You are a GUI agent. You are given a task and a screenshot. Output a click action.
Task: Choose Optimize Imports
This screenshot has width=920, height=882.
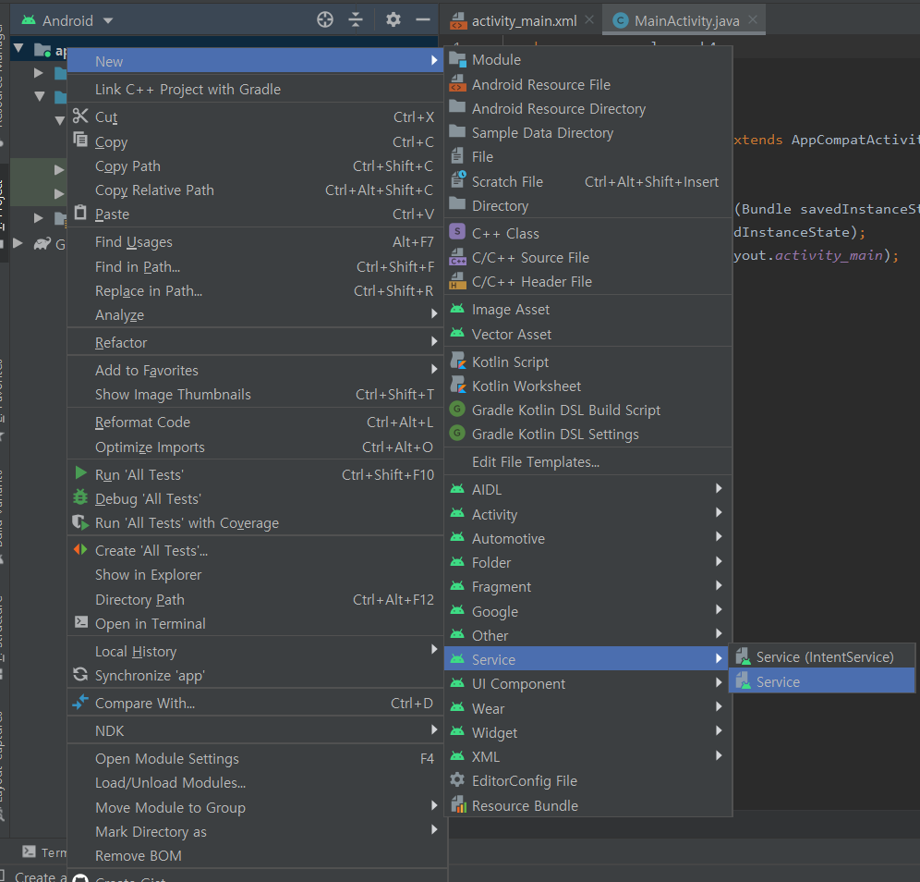255,447
